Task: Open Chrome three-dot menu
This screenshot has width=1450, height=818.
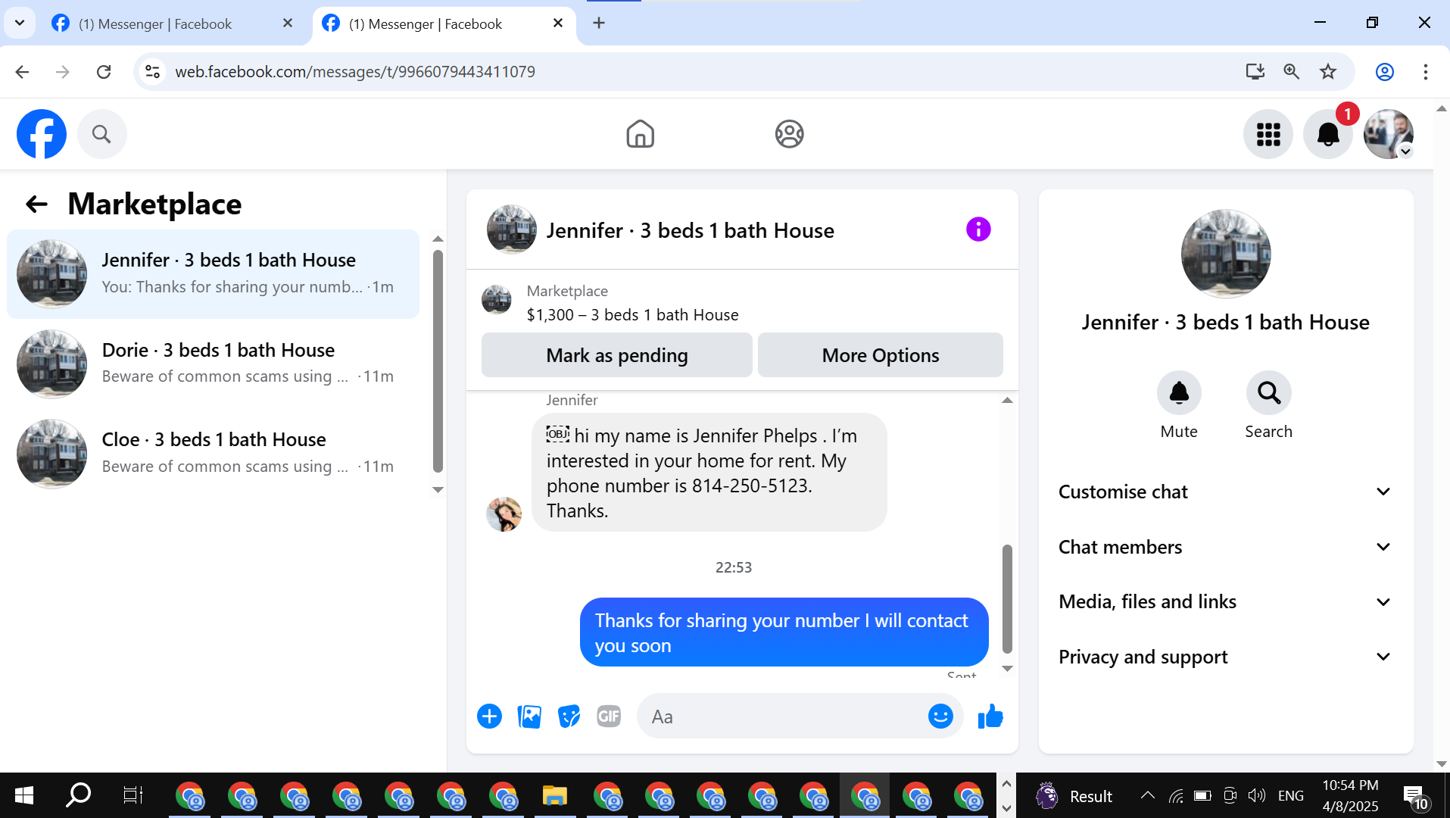Action: [x=1426, y=71]
